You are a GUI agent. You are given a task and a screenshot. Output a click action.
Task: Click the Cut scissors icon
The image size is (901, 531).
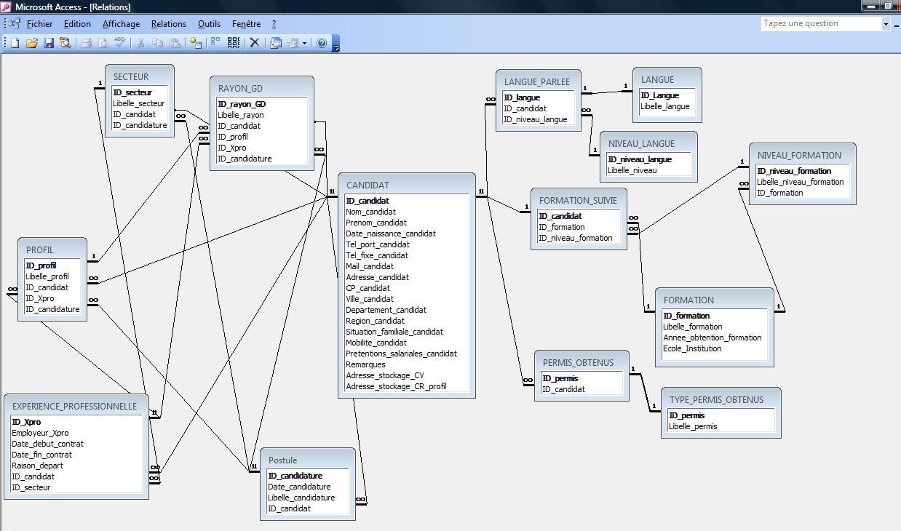point(140,43)
